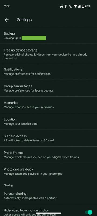Open SD card access option
The image size is (97, 216).
pos(48,138)
